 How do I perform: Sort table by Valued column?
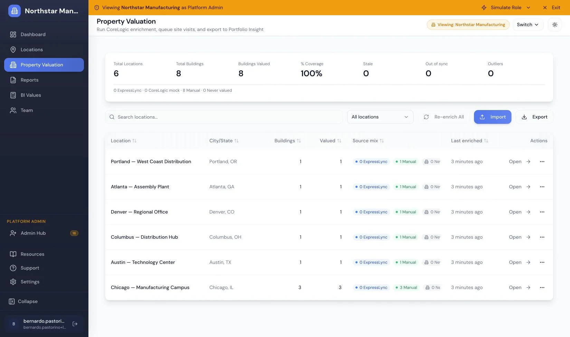click(330, 141)
